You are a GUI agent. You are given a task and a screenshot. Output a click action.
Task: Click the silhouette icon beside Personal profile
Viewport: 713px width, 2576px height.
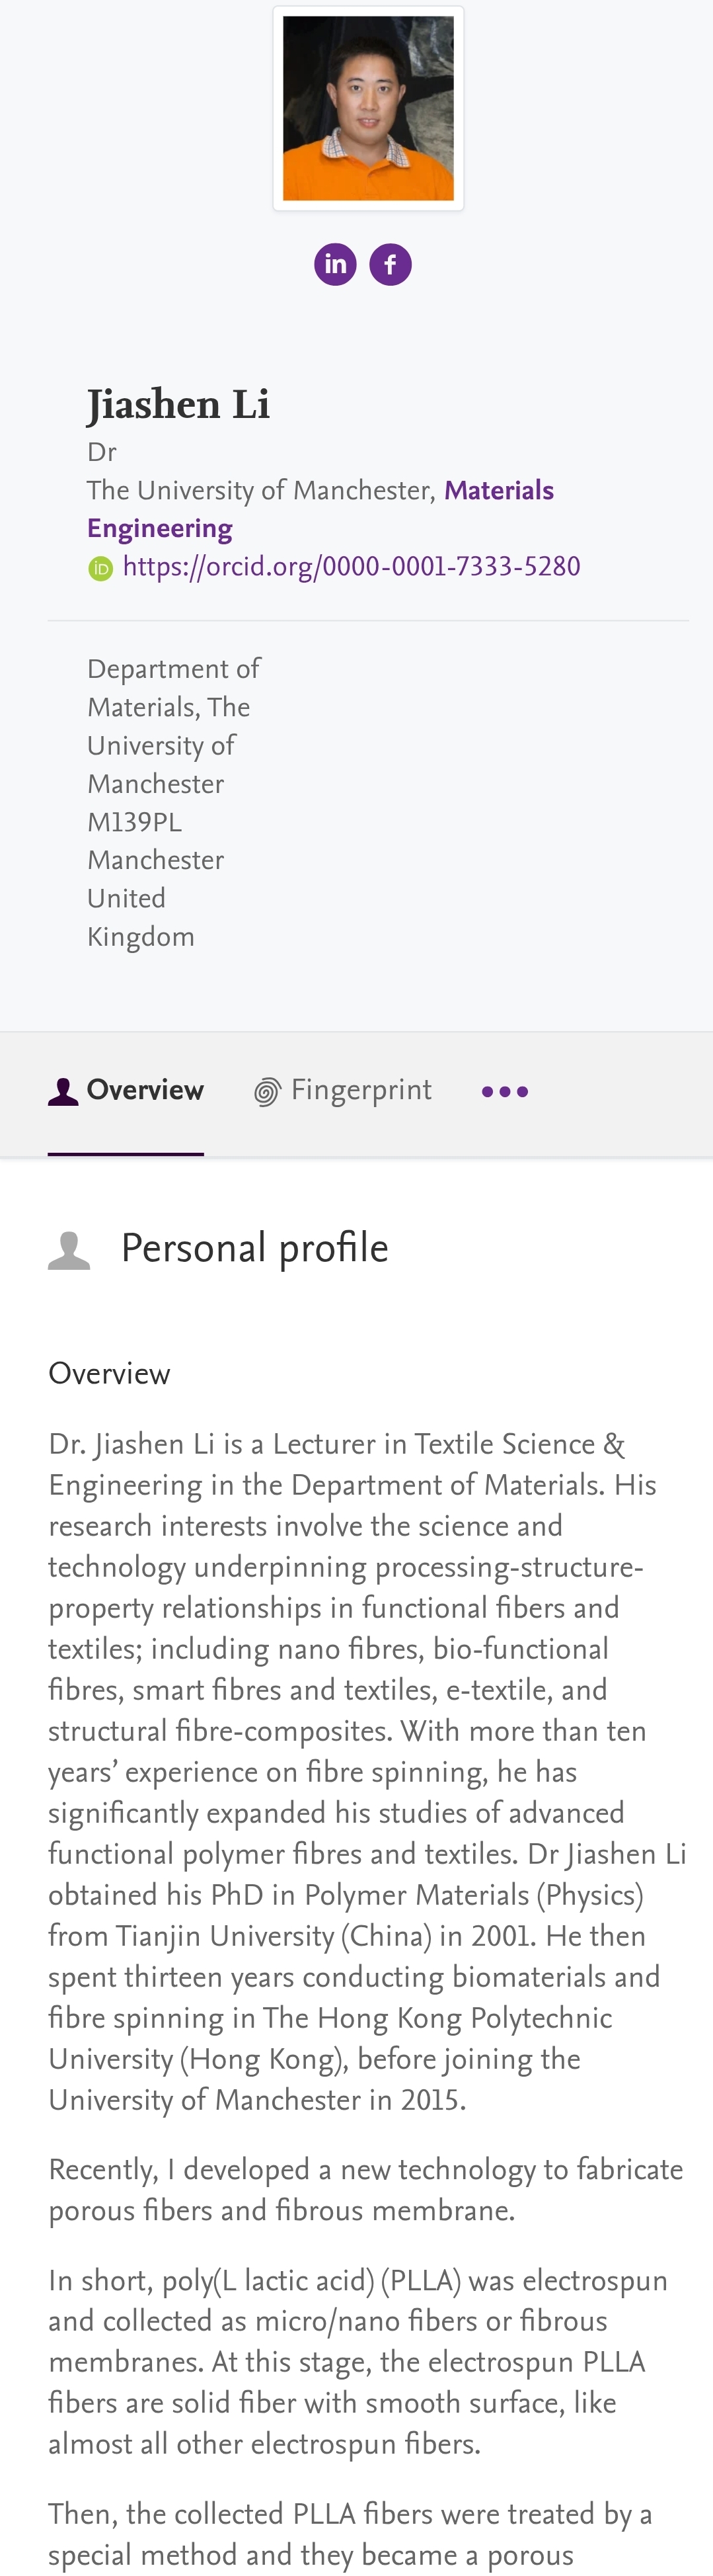coord(69,1251)
